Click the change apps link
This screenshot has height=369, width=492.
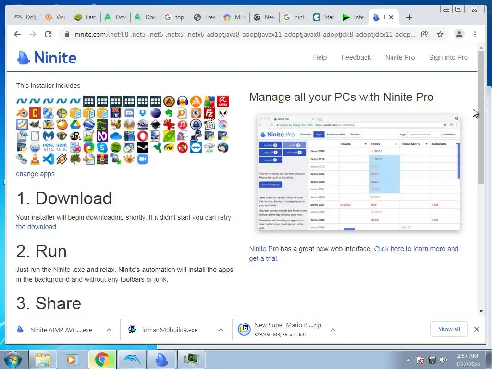pos(35,174)
